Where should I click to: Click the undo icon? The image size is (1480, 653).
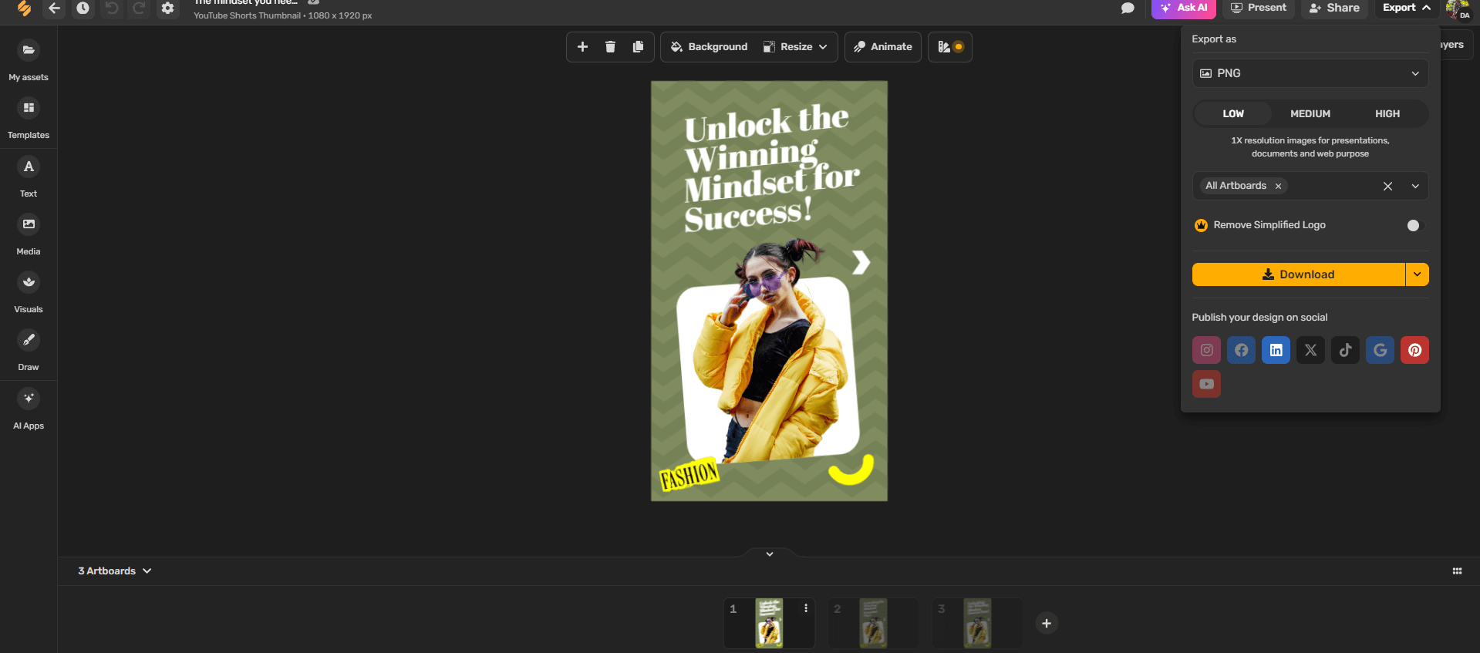tap(112, 8)
